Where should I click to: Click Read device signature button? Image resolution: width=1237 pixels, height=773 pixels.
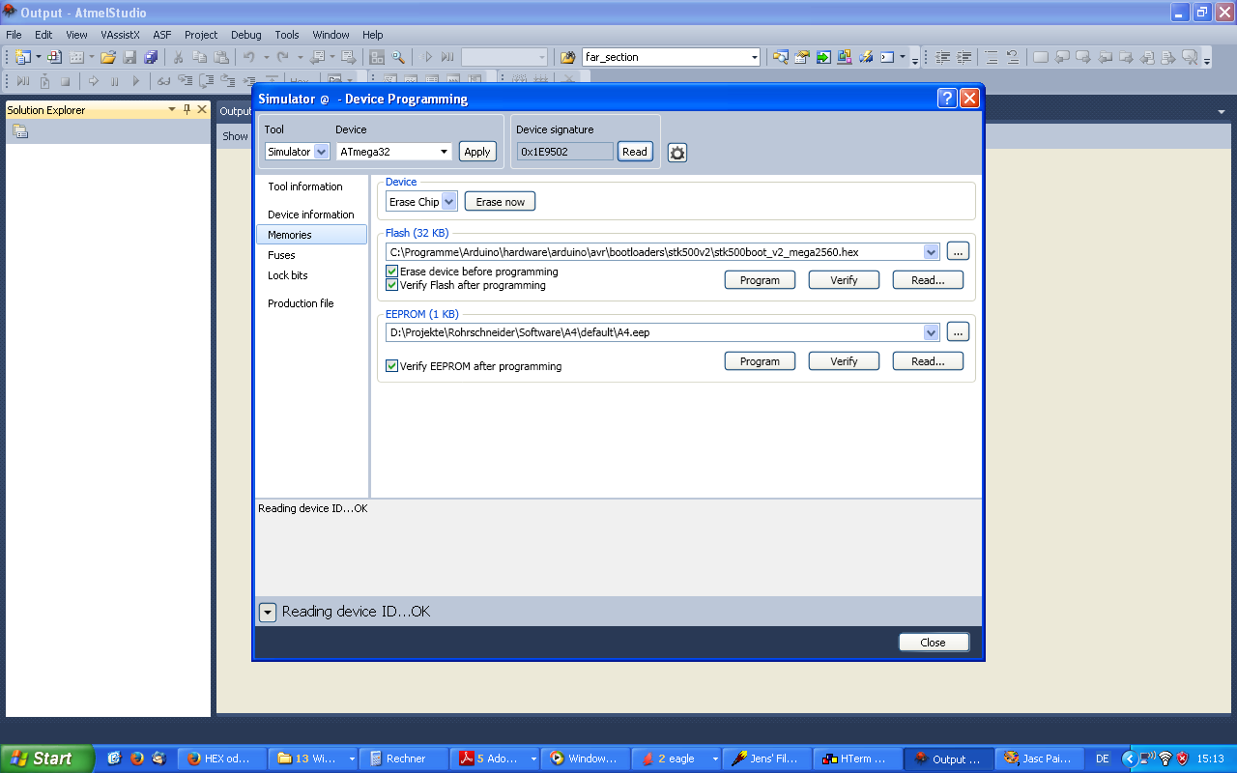[635, 152]
